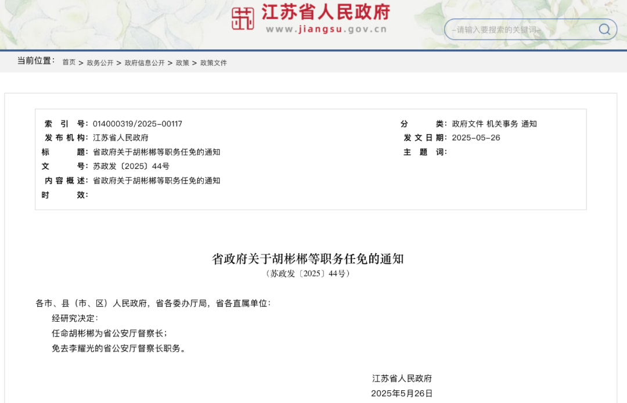Viewport: 627px width, 403px height.
Task: Open the 首页 breadcrumb link
Action: (x=69, y=62)
